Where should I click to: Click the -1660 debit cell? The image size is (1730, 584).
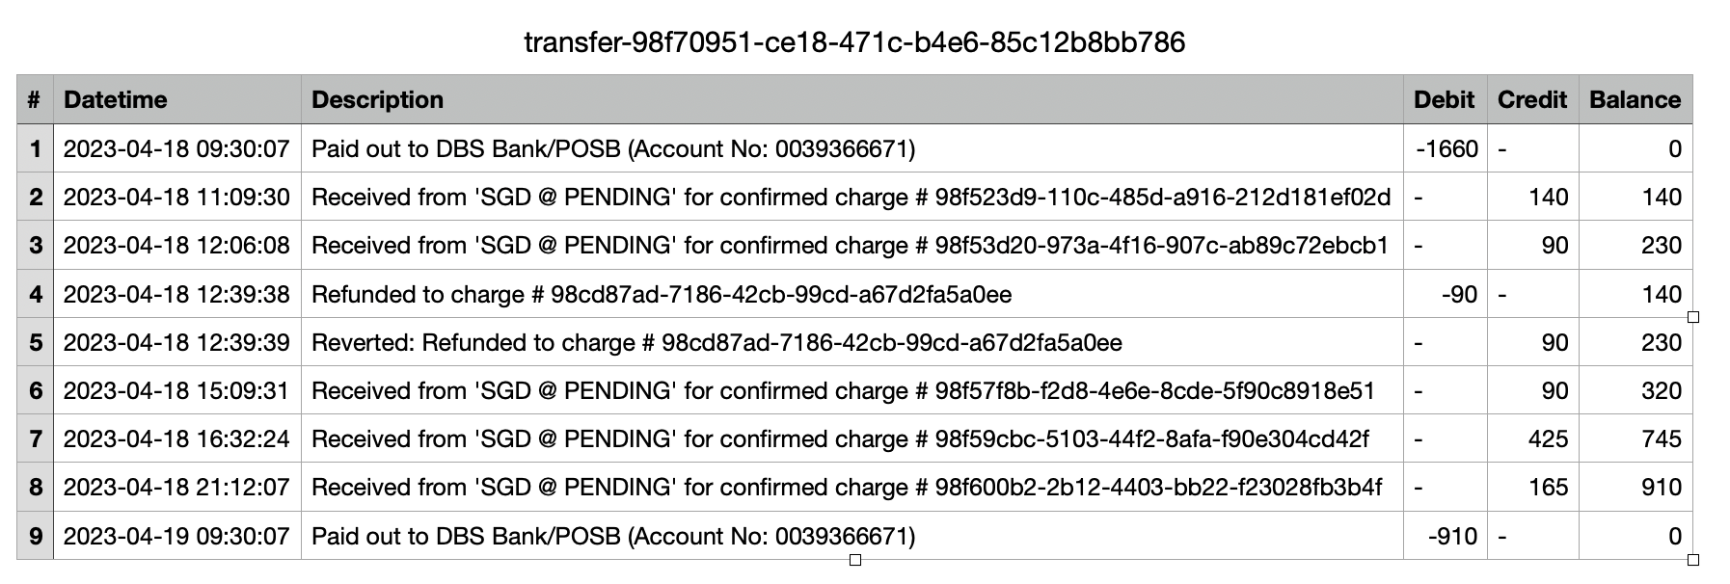pos(1445,148)
